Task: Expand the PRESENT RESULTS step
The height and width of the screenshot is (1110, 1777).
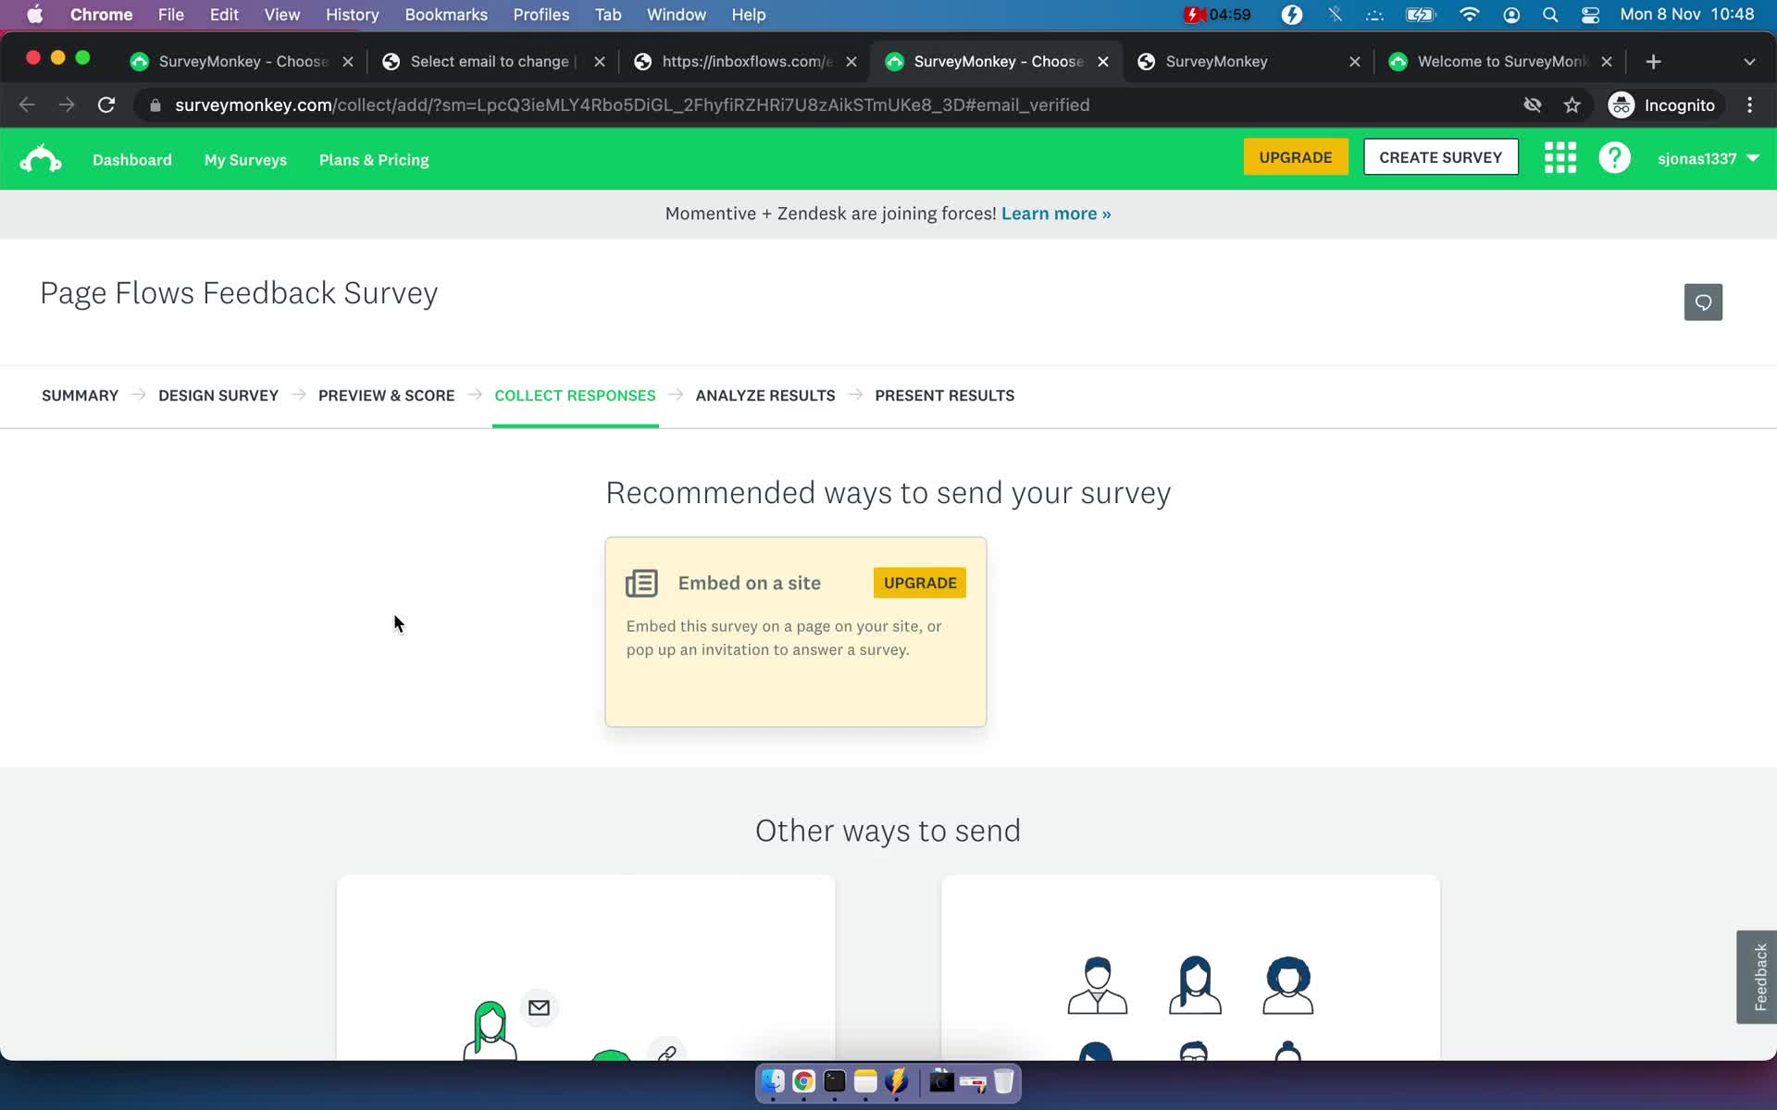Action: [x=944, y=395]
